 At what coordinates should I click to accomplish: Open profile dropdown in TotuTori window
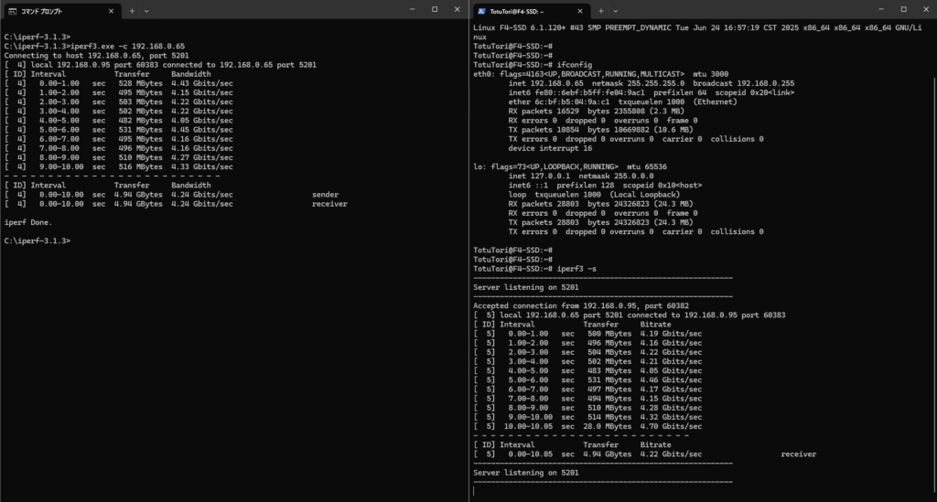tap(616, 11)
